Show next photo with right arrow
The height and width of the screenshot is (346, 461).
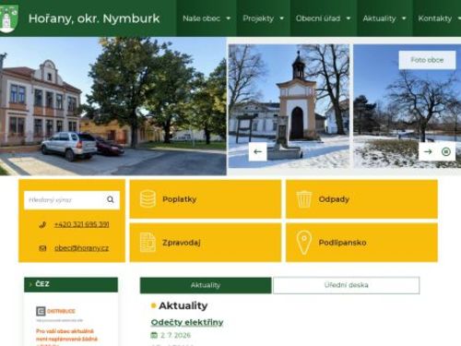(428, 151)
